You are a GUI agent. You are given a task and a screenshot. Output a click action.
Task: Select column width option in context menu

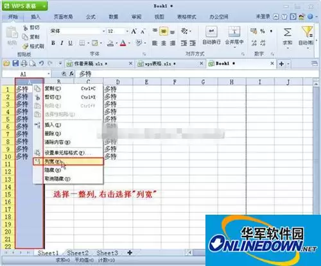pyautogui.click(x=68, y=162)
